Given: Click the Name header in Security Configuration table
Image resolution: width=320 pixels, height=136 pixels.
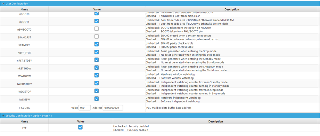Looking at the screenshot, I should tap(24, 121).
